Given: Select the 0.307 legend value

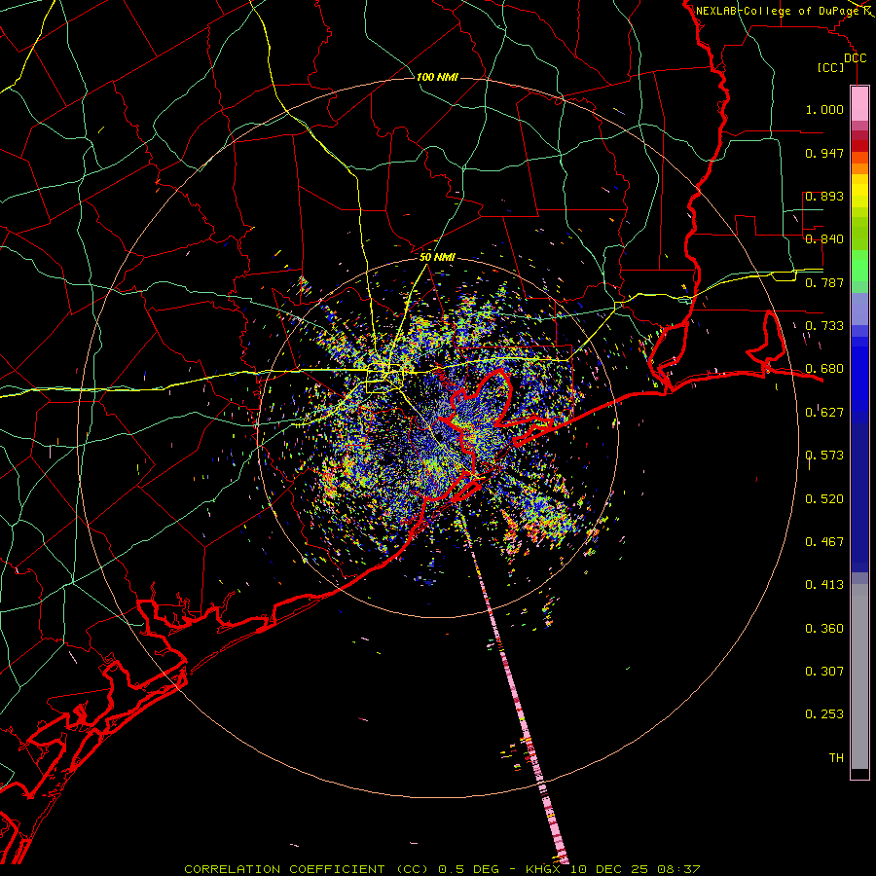Looking at the screenshot, I should [x=824, y=672].
